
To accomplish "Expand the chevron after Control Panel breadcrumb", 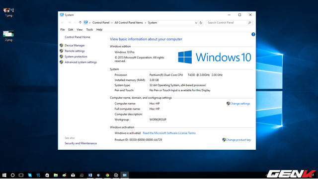I will point(112,23).
